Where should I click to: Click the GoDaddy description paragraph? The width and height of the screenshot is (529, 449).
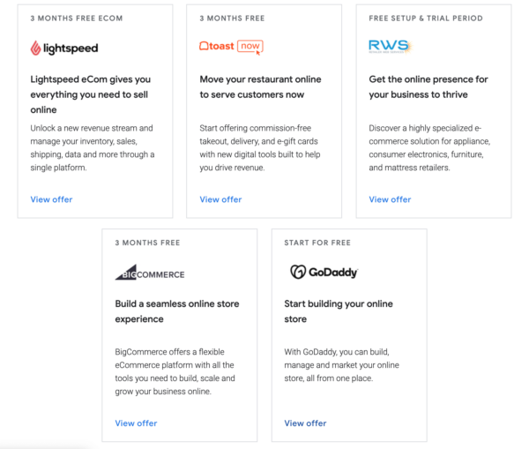[x=342, y=365]
